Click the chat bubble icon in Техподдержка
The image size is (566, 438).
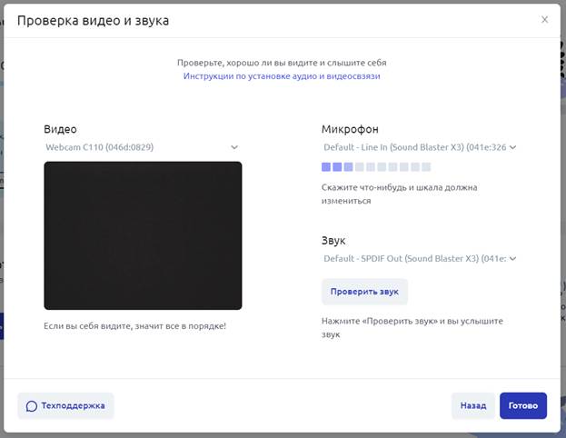tap(32, 406)
